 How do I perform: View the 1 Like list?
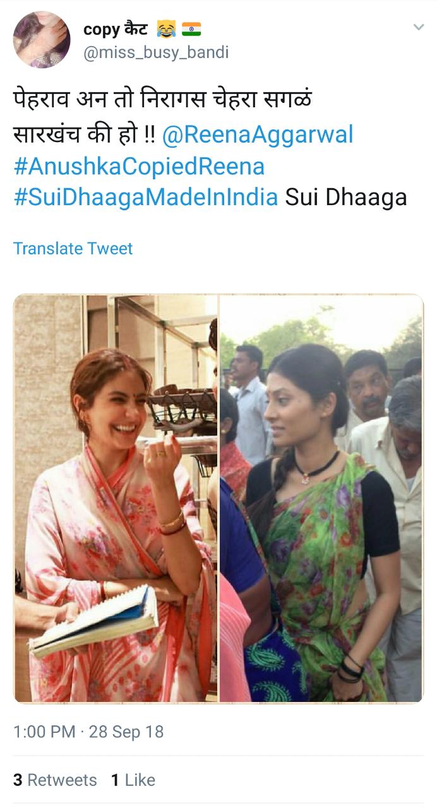pyautogui.click(x=133, y=780)
